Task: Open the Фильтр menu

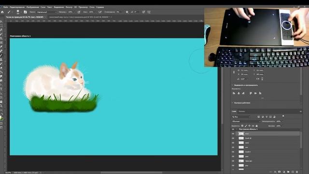Action: point(69,7)
